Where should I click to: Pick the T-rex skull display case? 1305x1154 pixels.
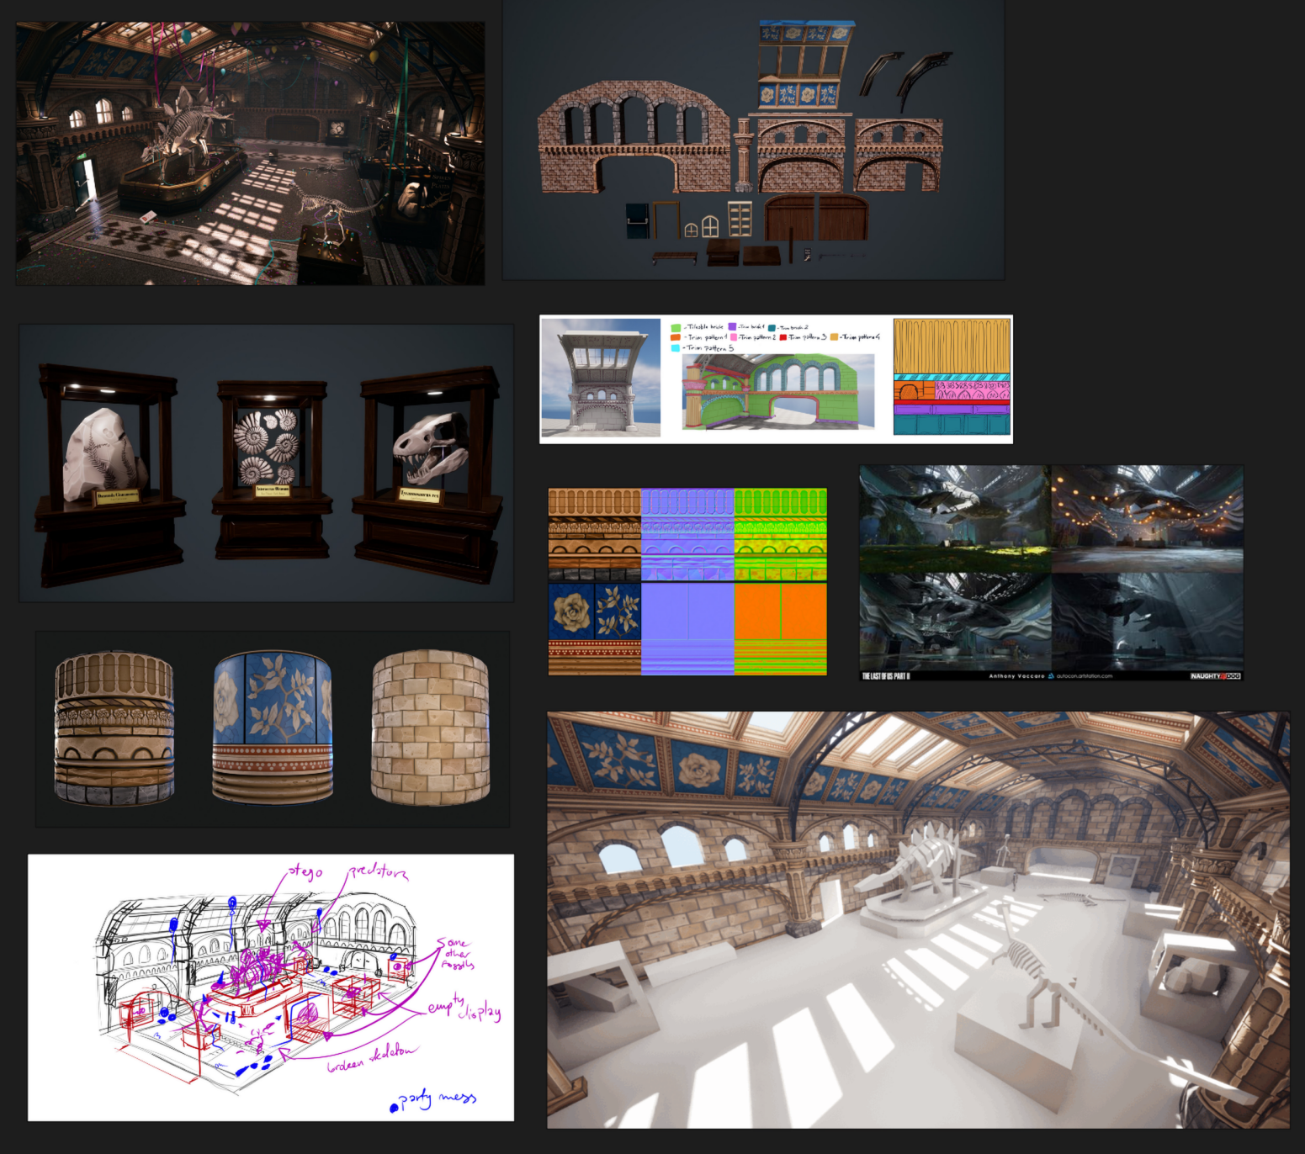427,475
